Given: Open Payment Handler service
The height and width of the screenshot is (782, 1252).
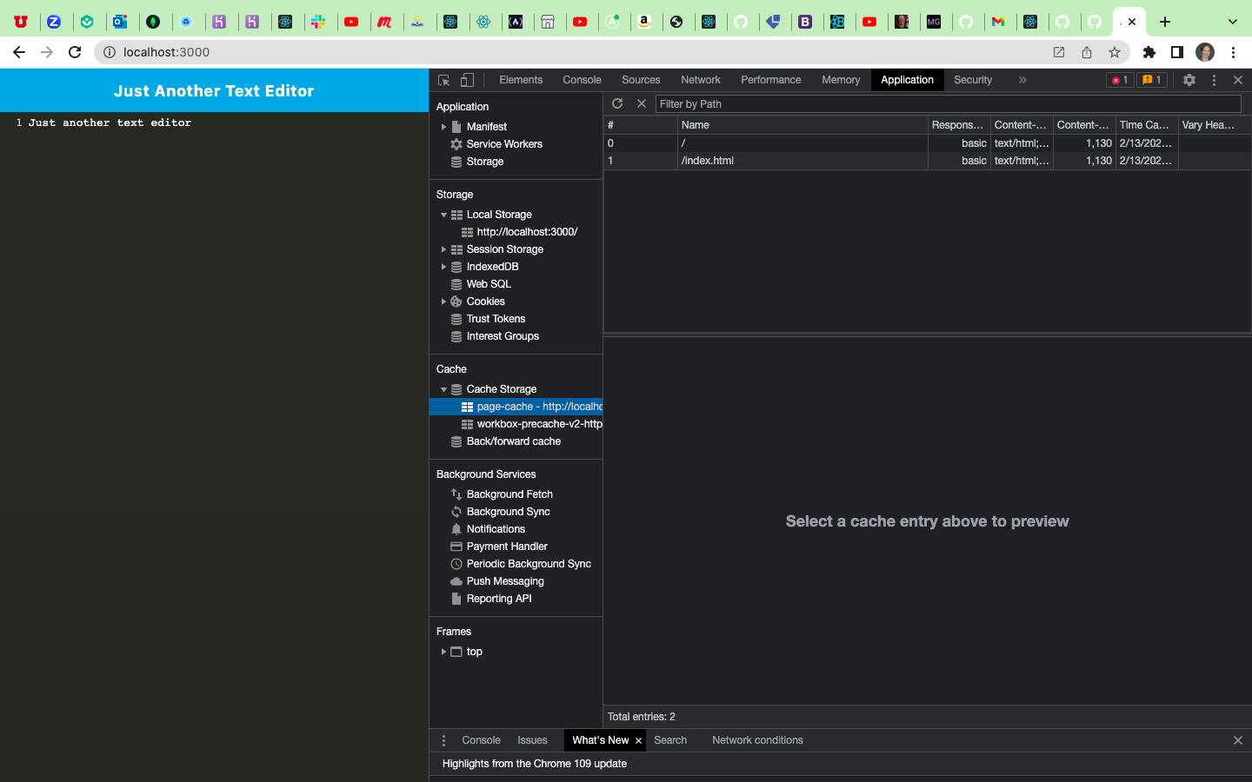Looking at the screenshot, I should coord(507,547).
